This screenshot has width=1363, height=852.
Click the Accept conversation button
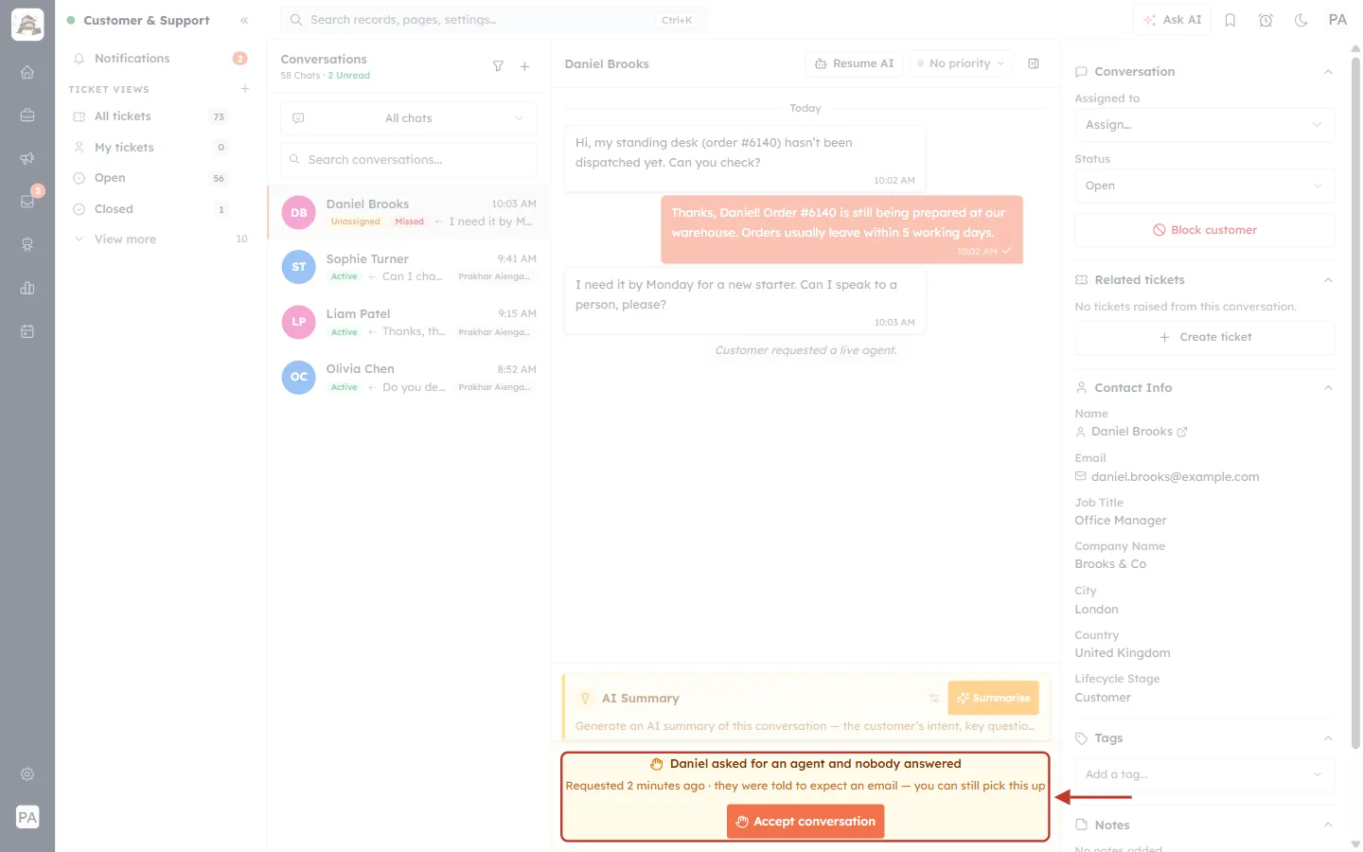805,822
